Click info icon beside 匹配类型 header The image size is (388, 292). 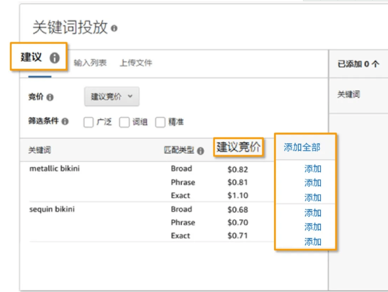tap(201, 151)
